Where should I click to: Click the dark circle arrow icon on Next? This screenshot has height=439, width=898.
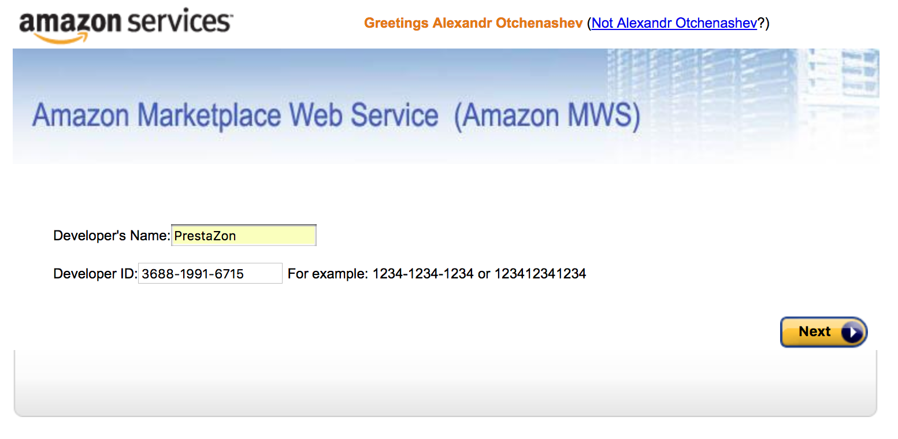pos(852,332)
